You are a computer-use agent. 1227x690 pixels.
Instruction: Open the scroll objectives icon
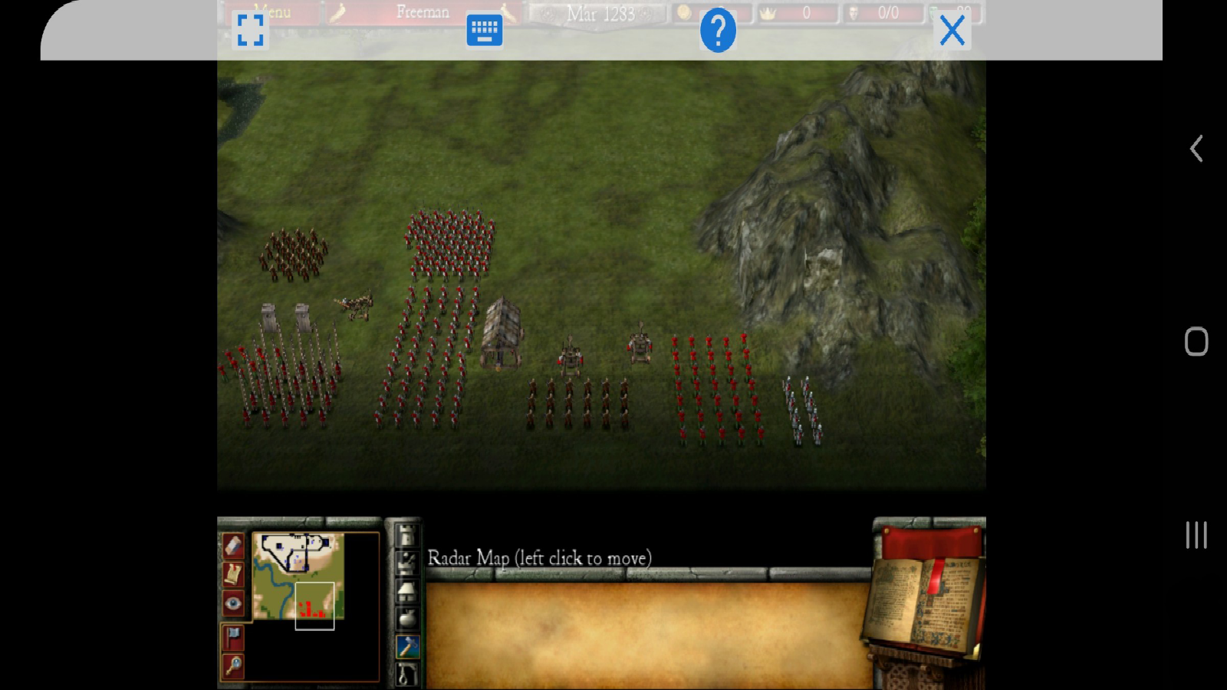click(x=233, y=574)
